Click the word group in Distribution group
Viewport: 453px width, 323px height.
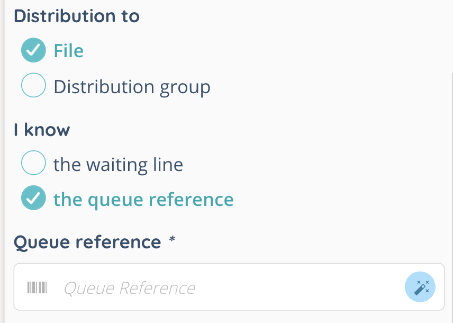coord(186,87)
